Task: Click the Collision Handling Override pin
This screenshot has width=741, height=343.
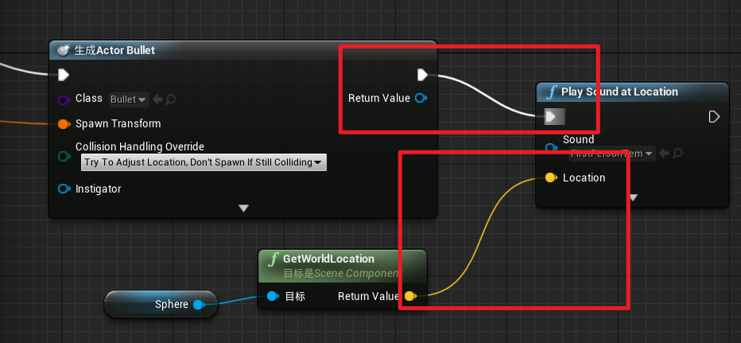Action: point(64,156)
